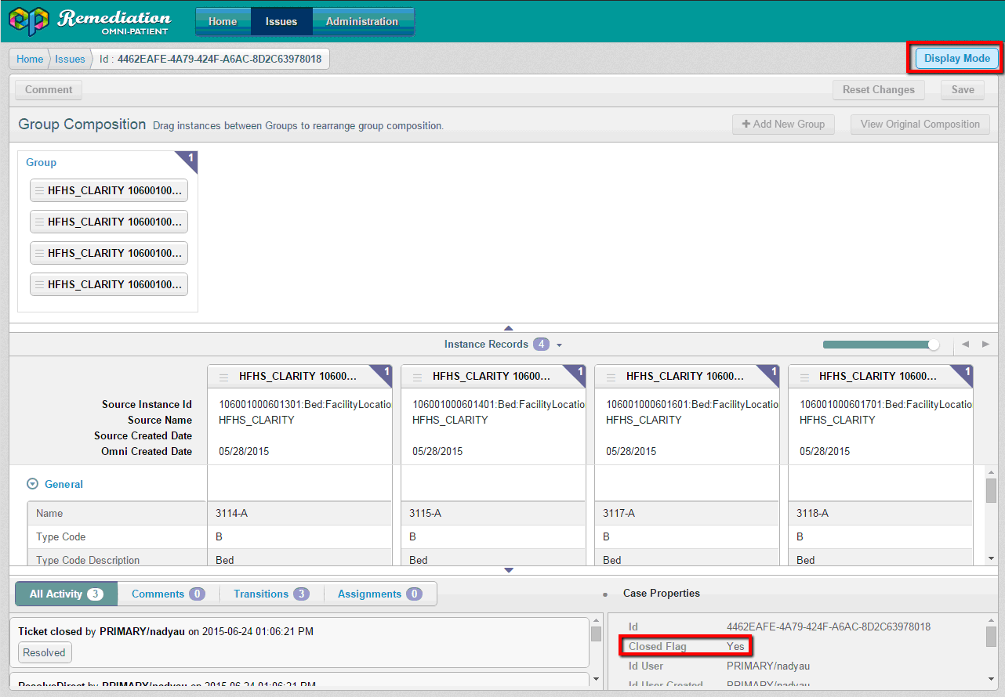Click drag handle on last group instance

point(39,284)
